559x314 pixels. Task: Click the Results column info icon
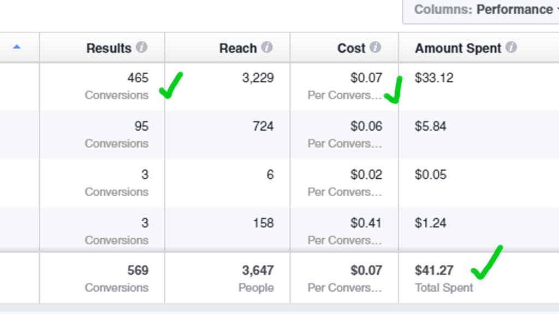click(141, 47)
